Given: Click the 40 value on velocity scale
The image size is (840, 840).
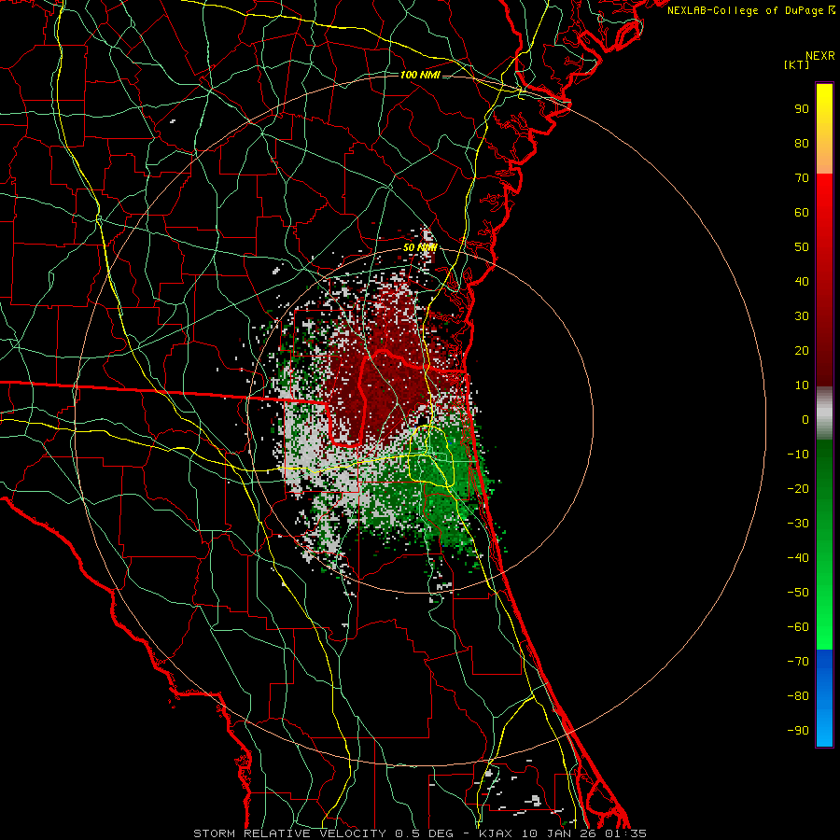Looking at the screenshot, I should coord(802,281).
